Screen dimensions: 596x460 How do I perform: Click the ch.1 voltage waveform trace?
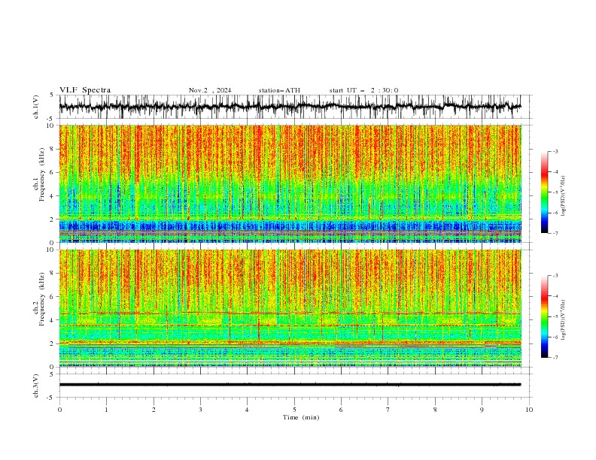[290, 107]
